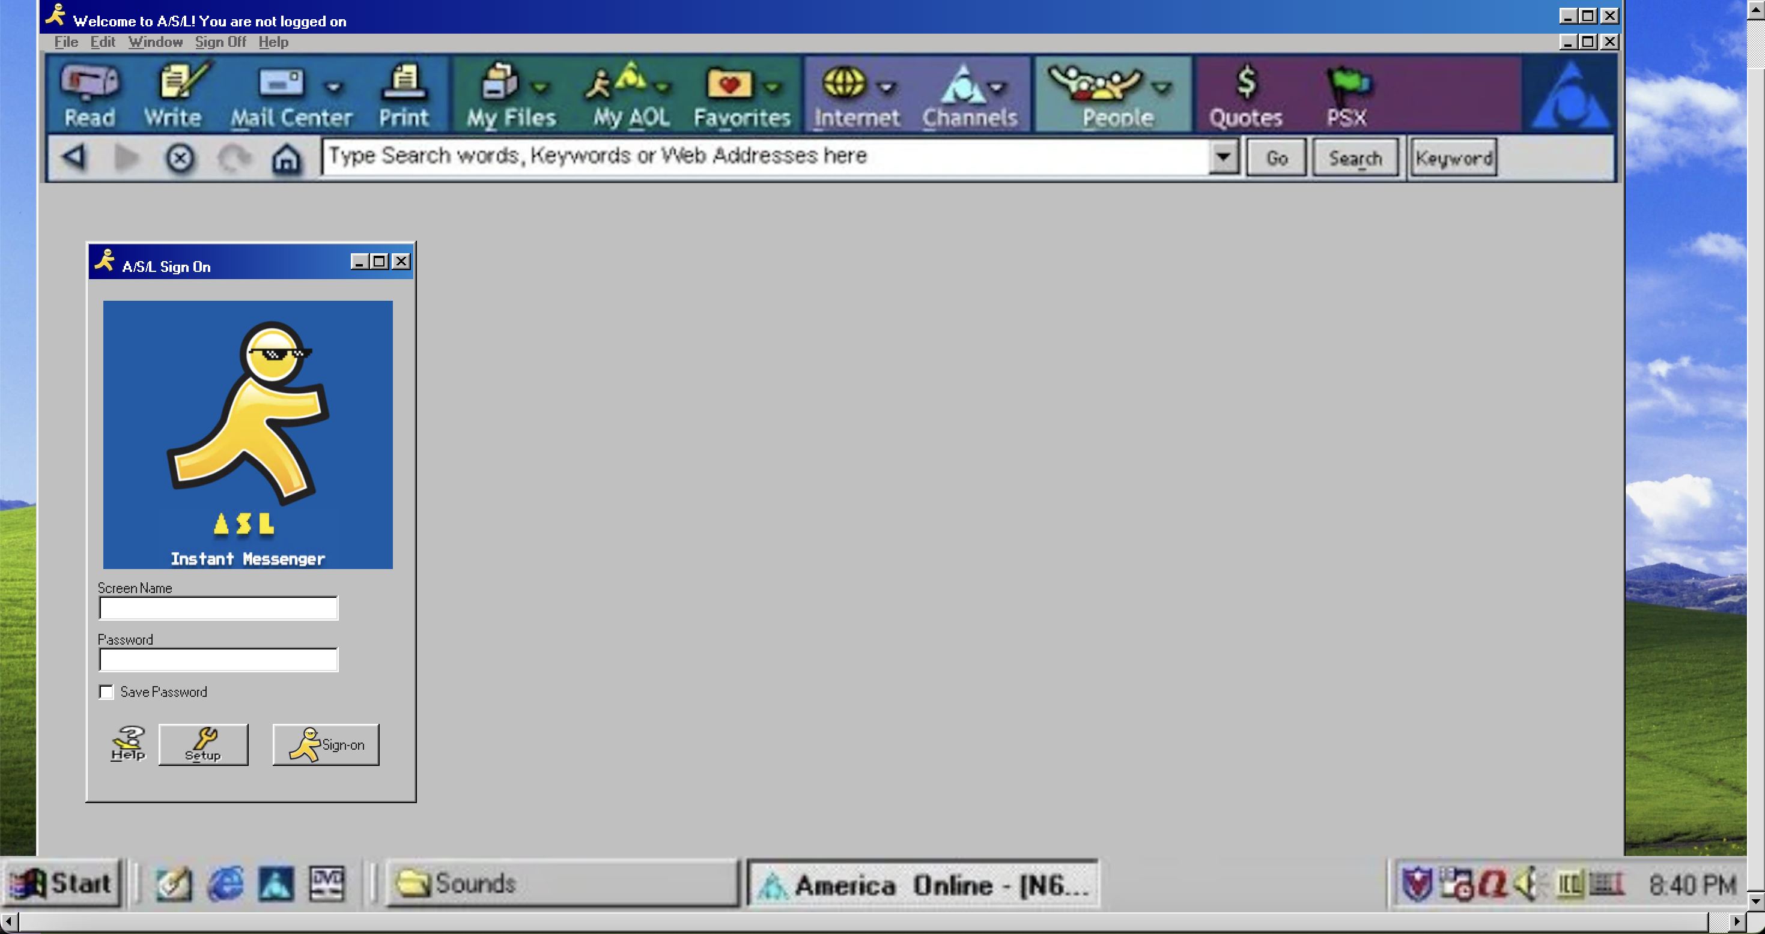1765x934 pixels.
Task: Open the Help menu
Action: pyautogui.click(x=273, y=43)
